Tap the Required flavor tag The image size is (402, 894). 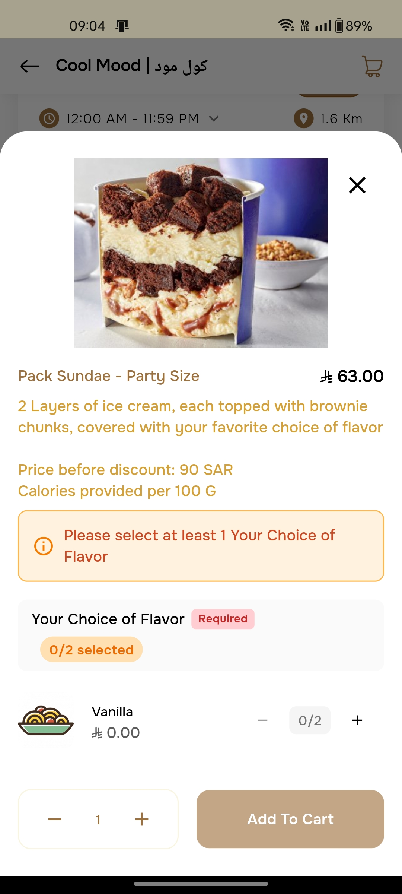[x=223, y=619]
